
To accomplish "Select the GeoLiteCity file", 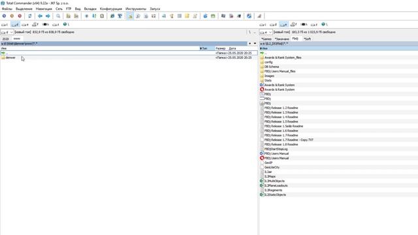I will pyautogui.click(x=272, y=167).
